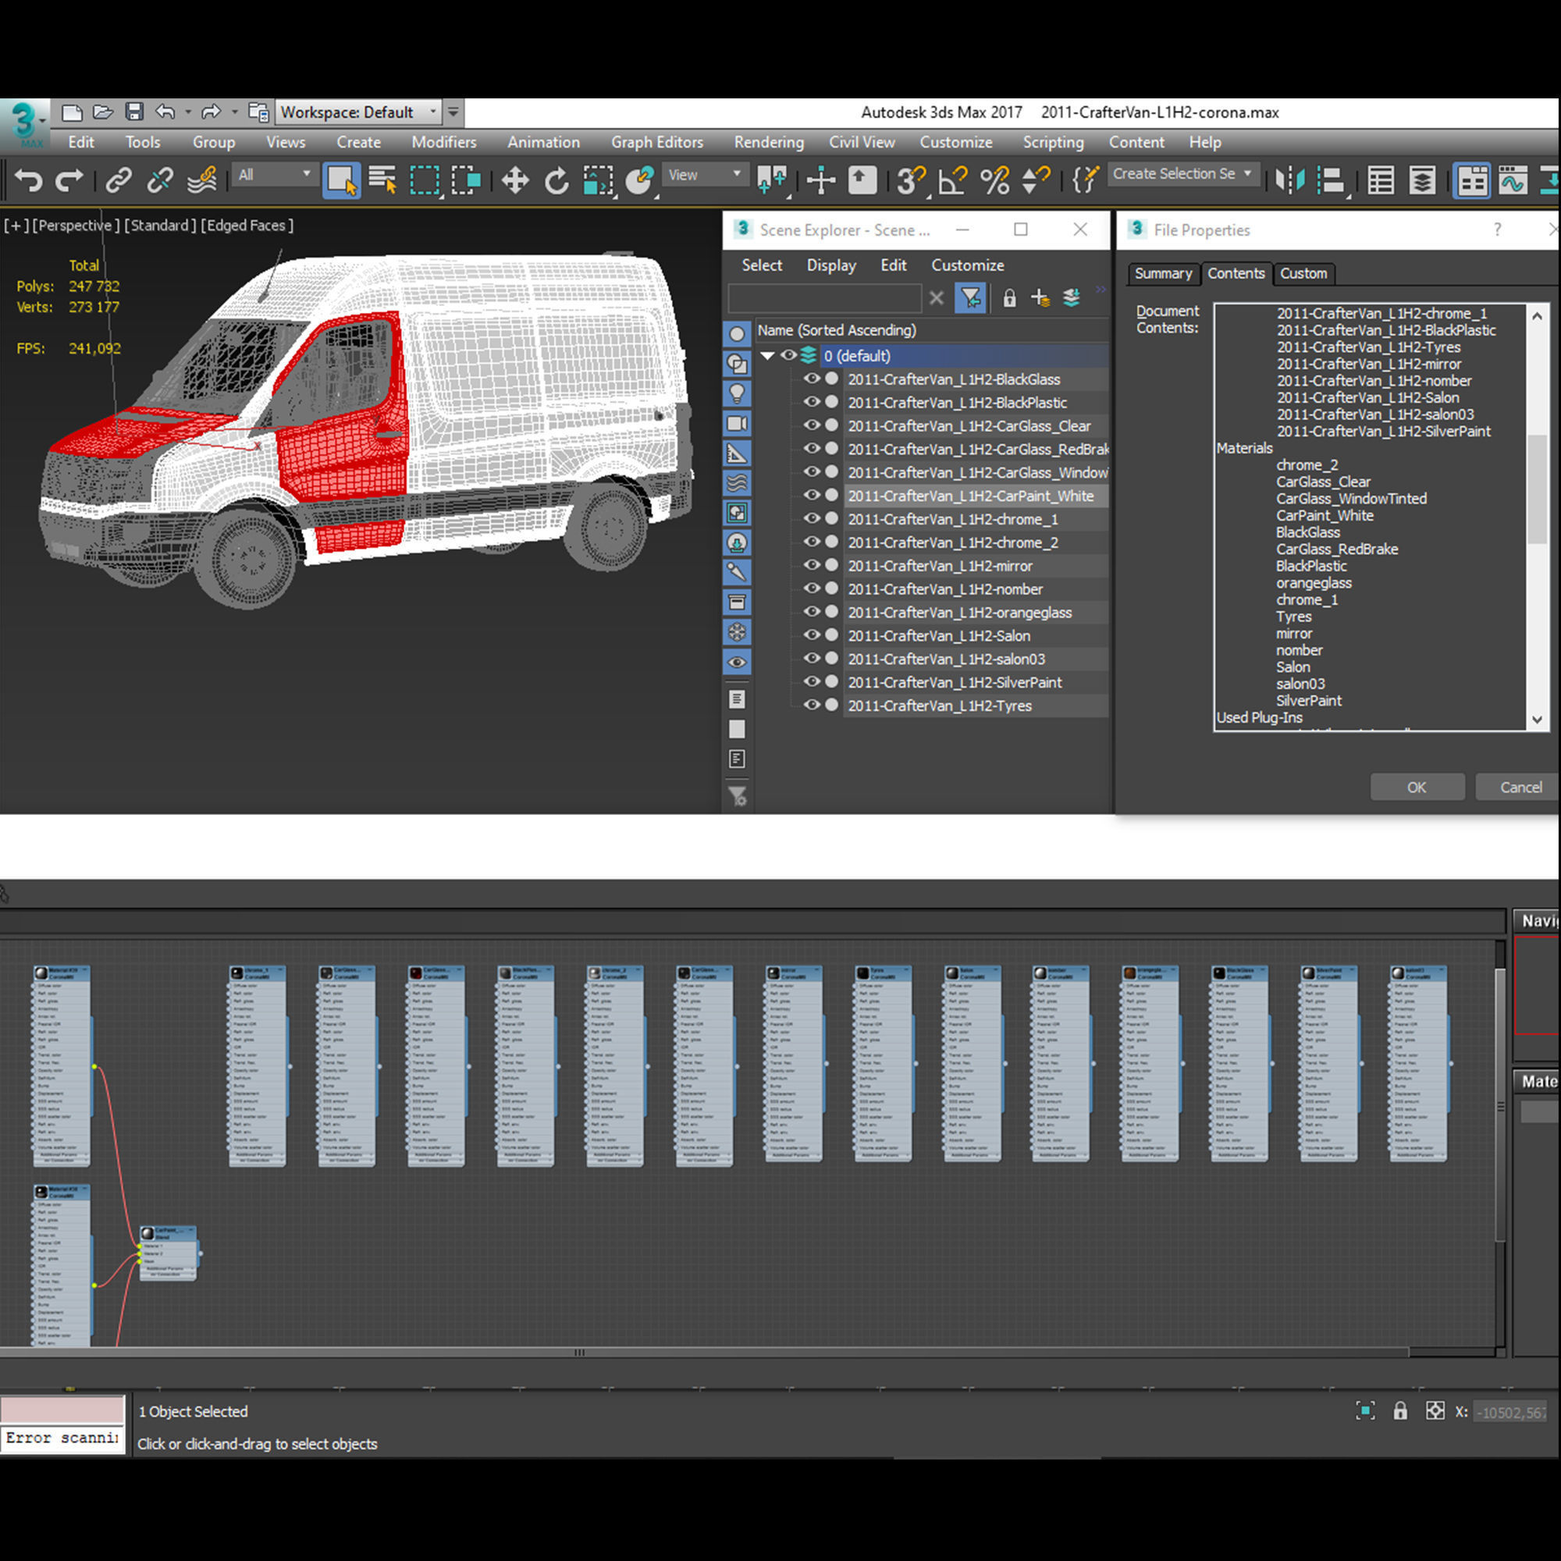Switch to the Summary tab
Screen dimensions: 1561x1561
pos(1162,274)
